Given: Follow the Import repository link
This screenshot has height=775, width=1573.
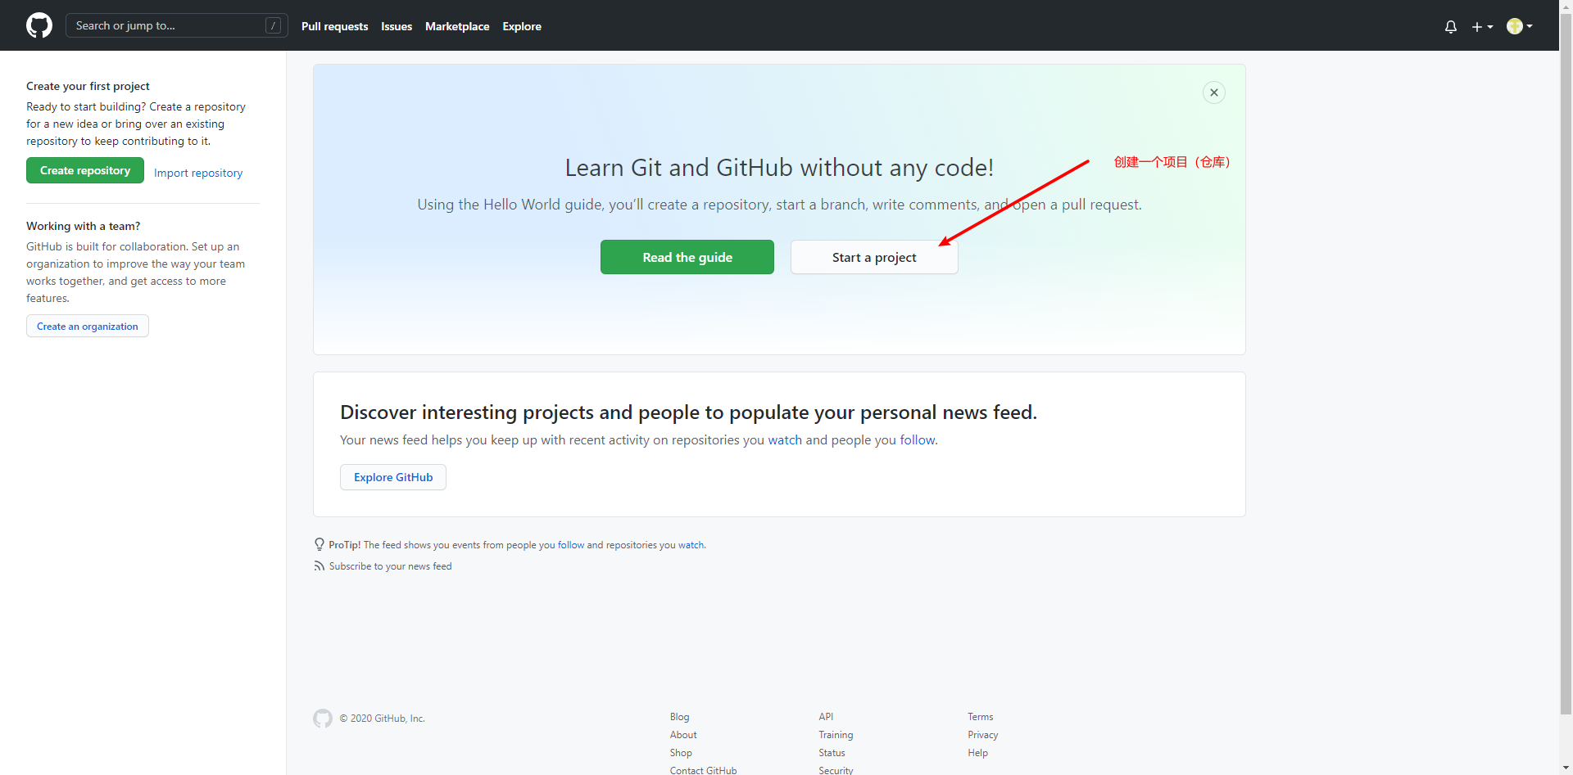Looking at the screenshot, I should coord(198,173).
